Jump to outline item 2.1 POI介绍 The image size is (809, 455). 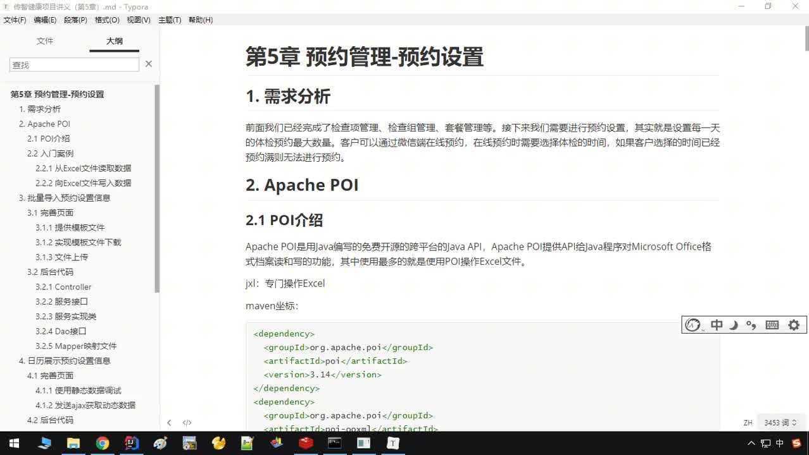(x=49, y=138)
